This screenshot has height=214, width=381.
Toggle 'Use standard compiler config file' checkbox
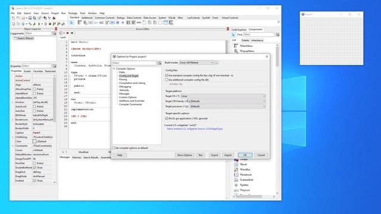167,75
